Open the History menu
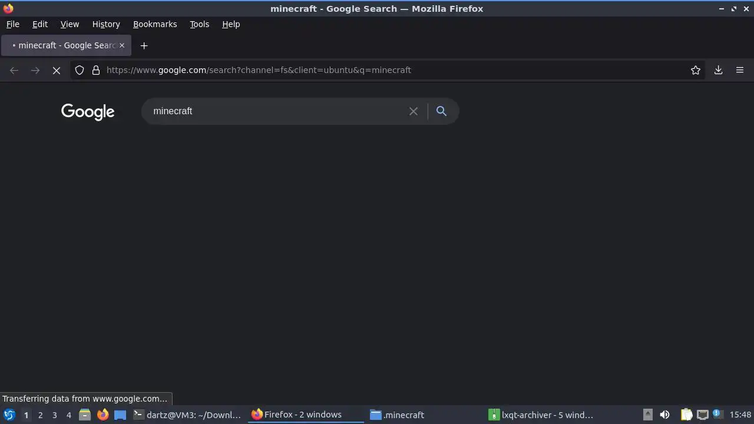This screenshot has width=754, height=424. pyautogui.click(x=106, y=24)
